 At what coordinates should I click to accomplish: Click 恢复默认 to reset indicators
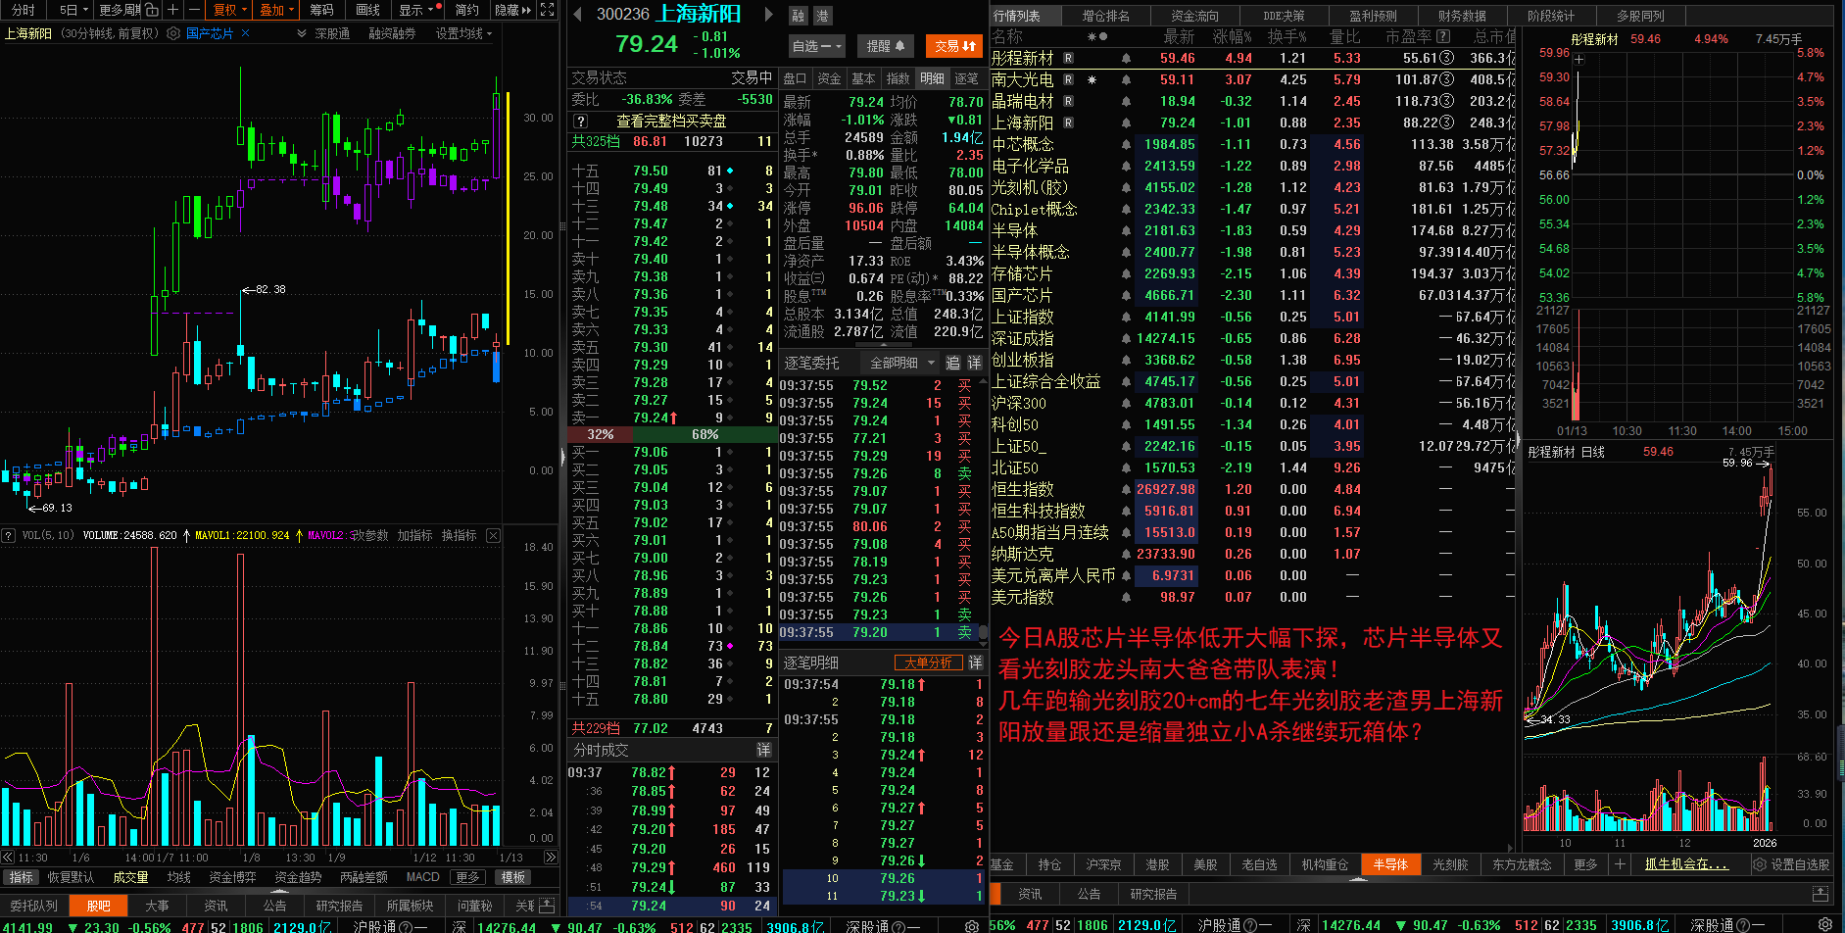point(71,877)
